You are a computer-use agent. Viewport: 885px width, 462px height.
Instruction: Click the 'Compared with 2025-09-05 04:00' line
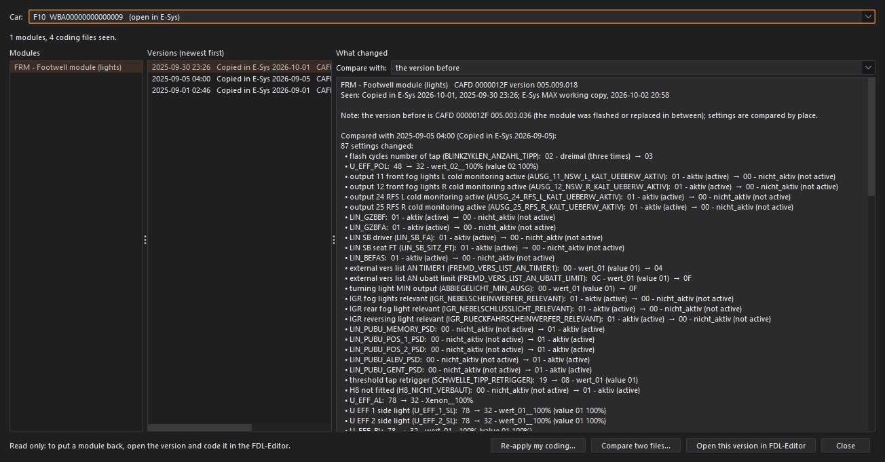tap(448, 136)
